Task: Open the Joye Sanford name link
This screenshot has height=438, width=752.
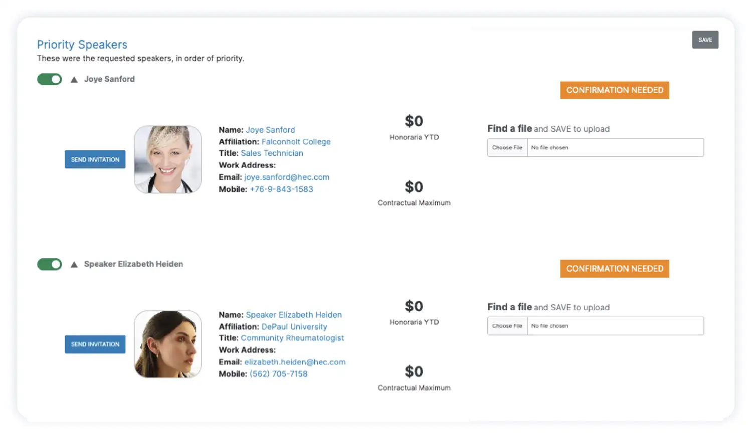Action: tap(270, 130)
